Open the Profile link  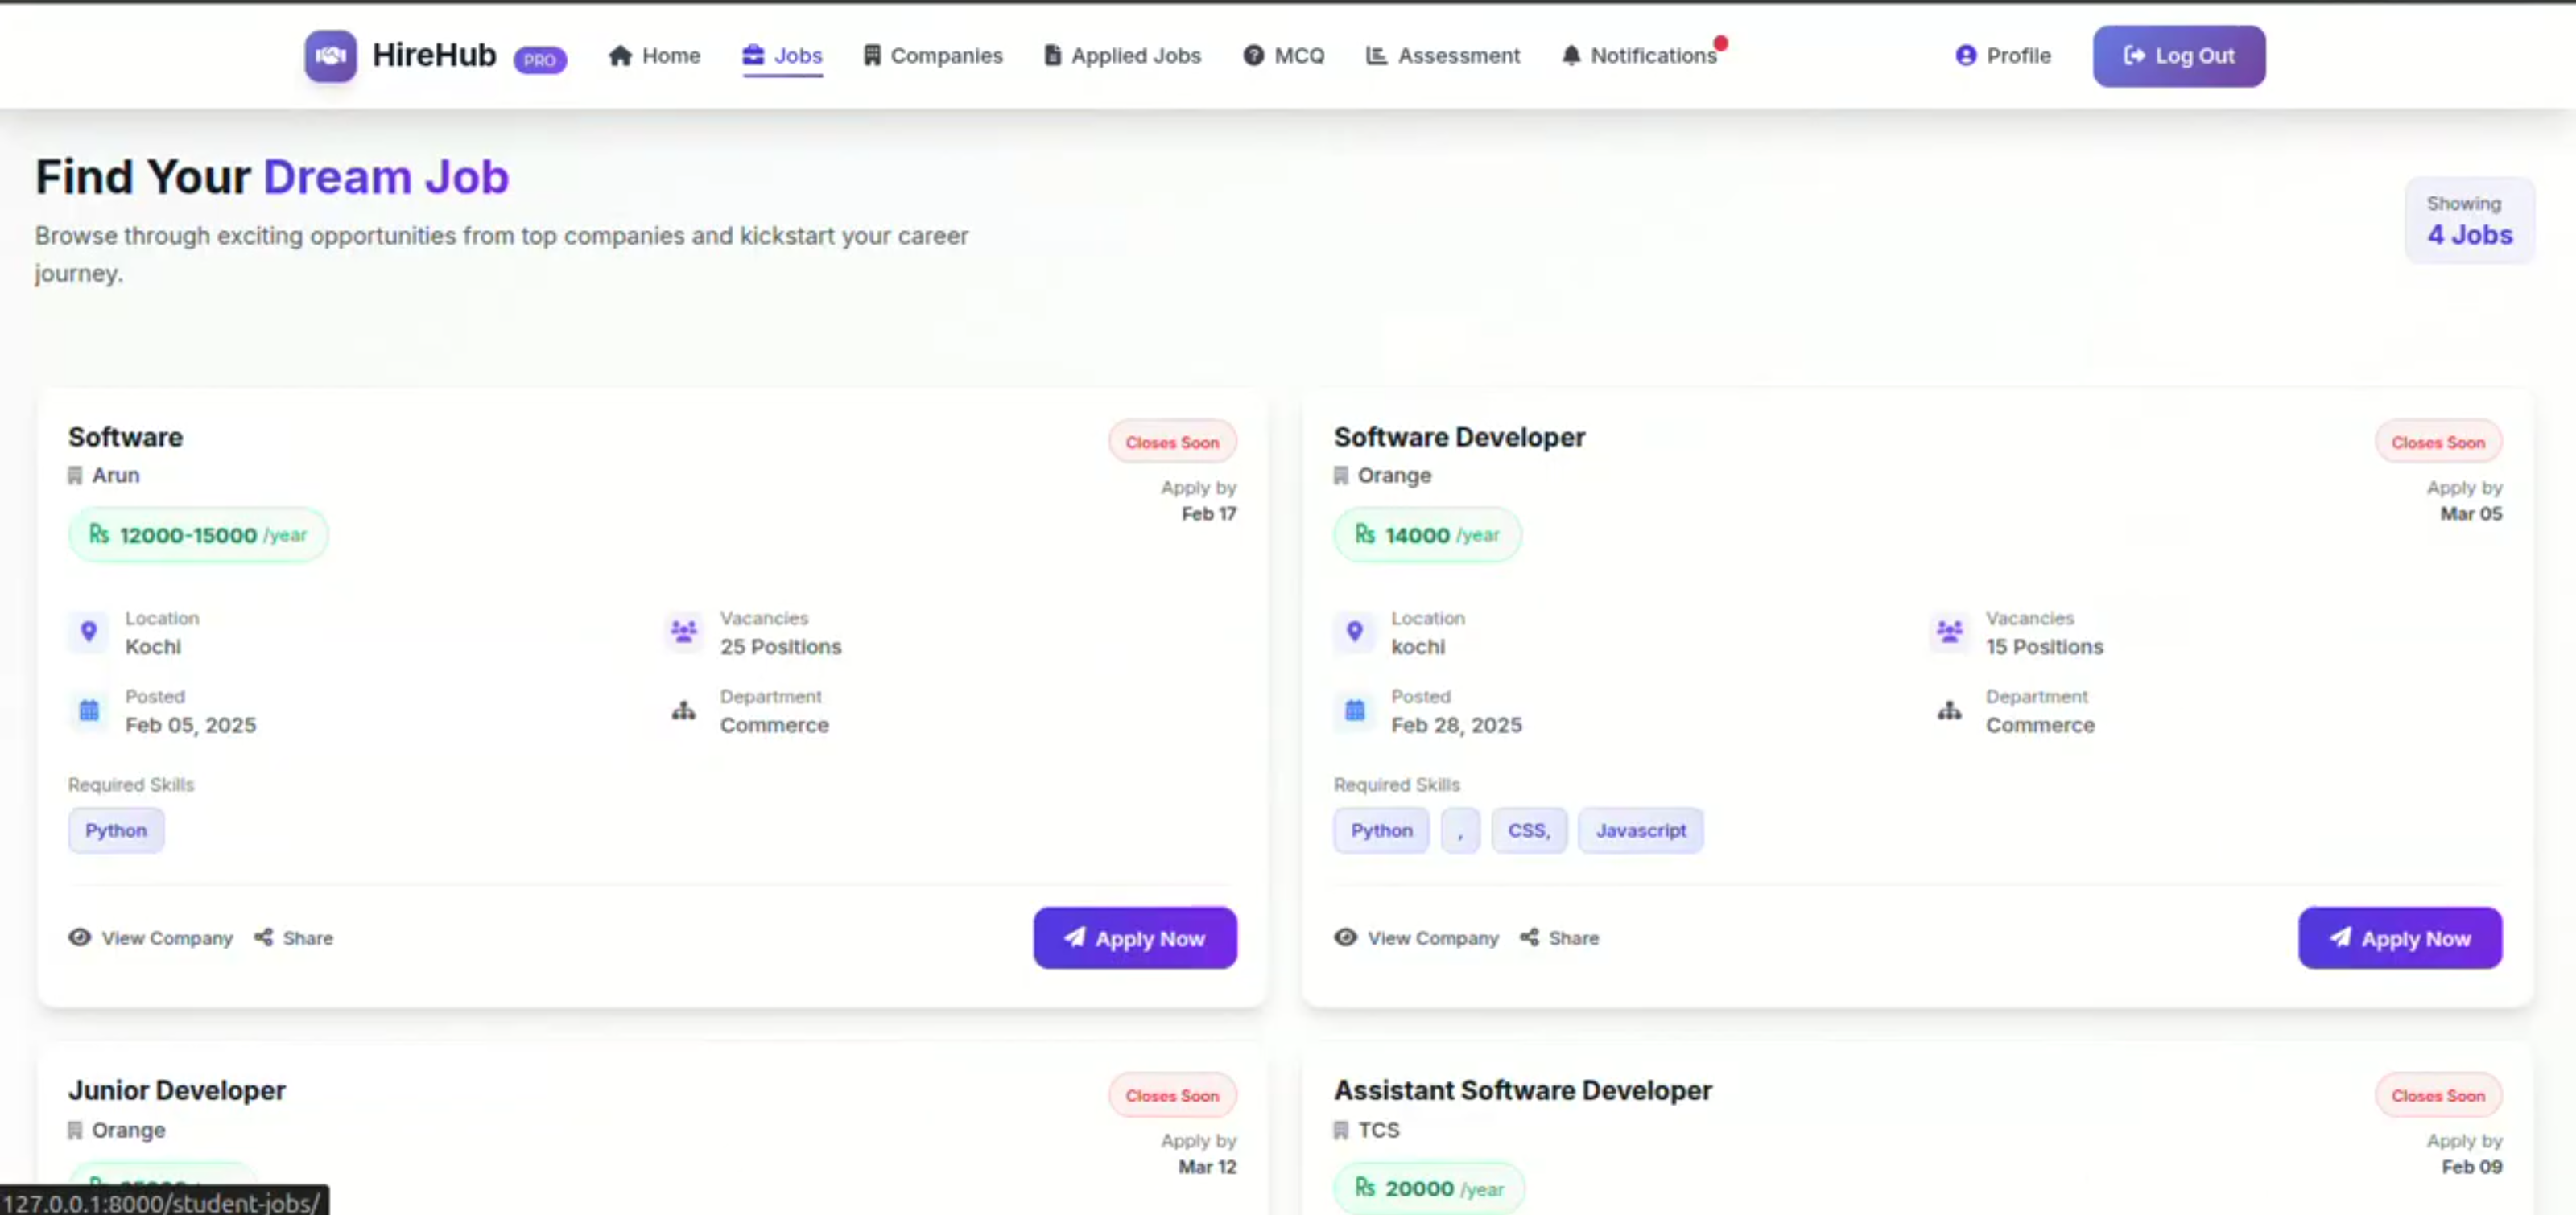point(2003,56)
